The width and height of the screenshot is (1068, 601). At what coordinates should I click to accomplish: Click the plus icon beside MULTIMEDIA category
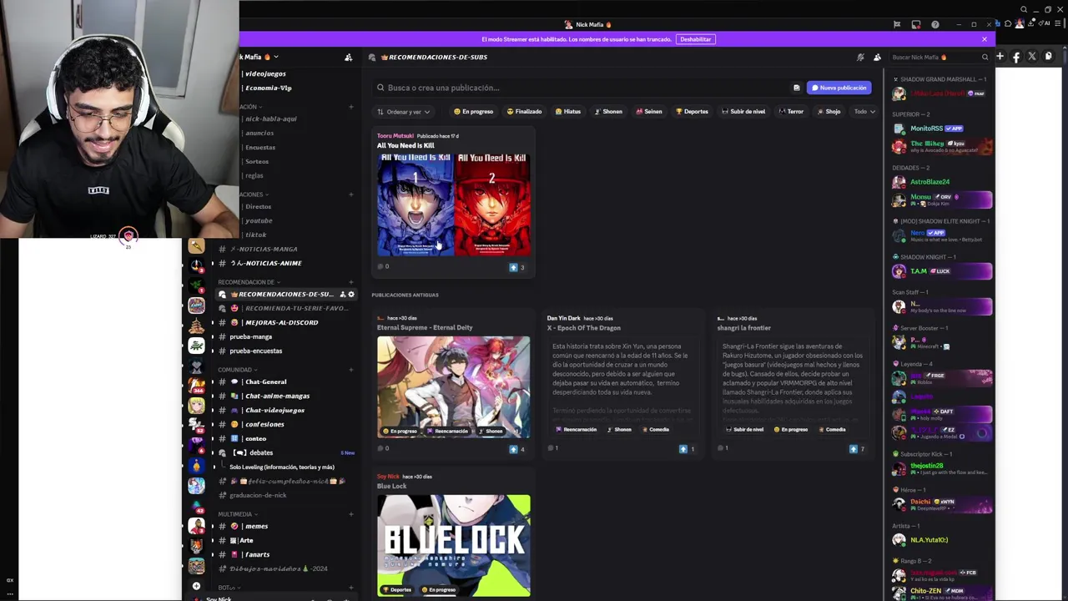tap(351, 514)
